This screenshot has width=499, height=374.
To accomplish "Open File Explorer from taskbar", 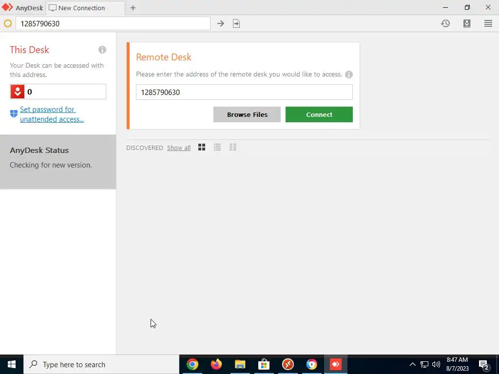I will [240, 364].
